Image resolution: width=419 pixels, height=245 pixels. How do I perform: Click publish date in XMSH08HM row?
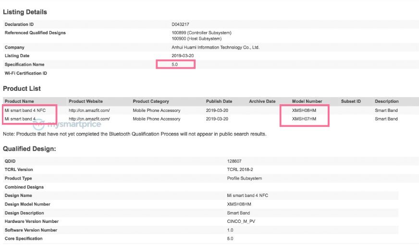217,110
